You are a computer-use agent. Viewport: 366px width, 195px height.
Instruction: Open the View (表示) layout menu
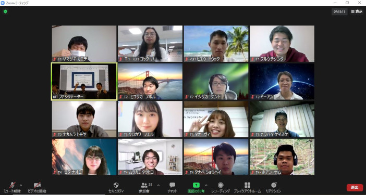[357, 11]
